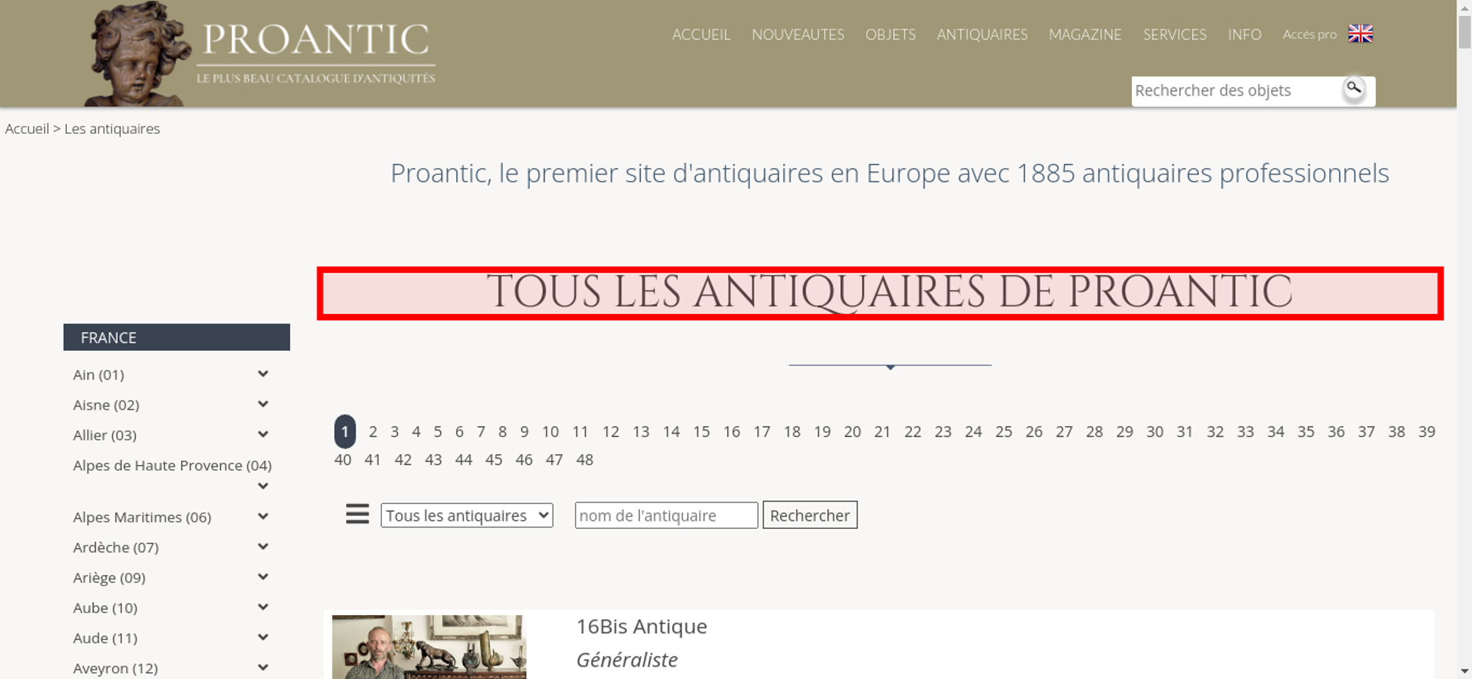This screenshot has height=679, width=1472.
Task: Go to page 10 of results
Action: click(551, 432)
